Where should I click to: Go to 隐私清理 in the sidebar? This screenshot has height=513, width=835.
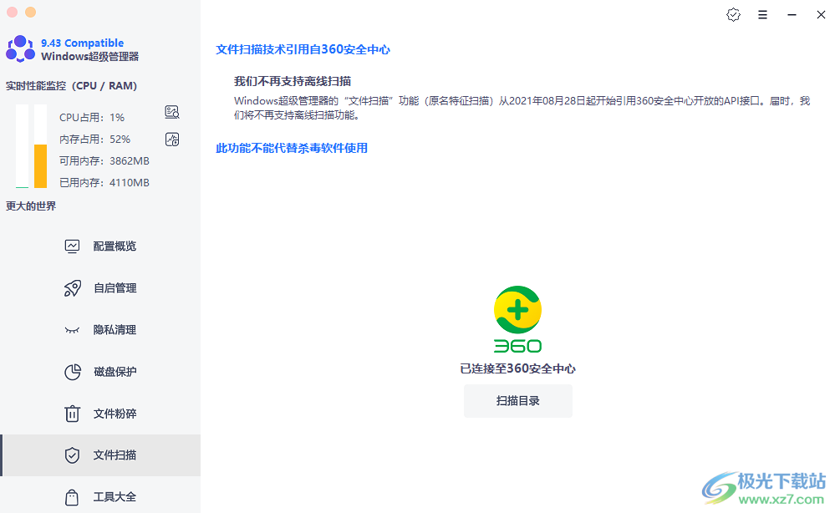pos(100,330)
